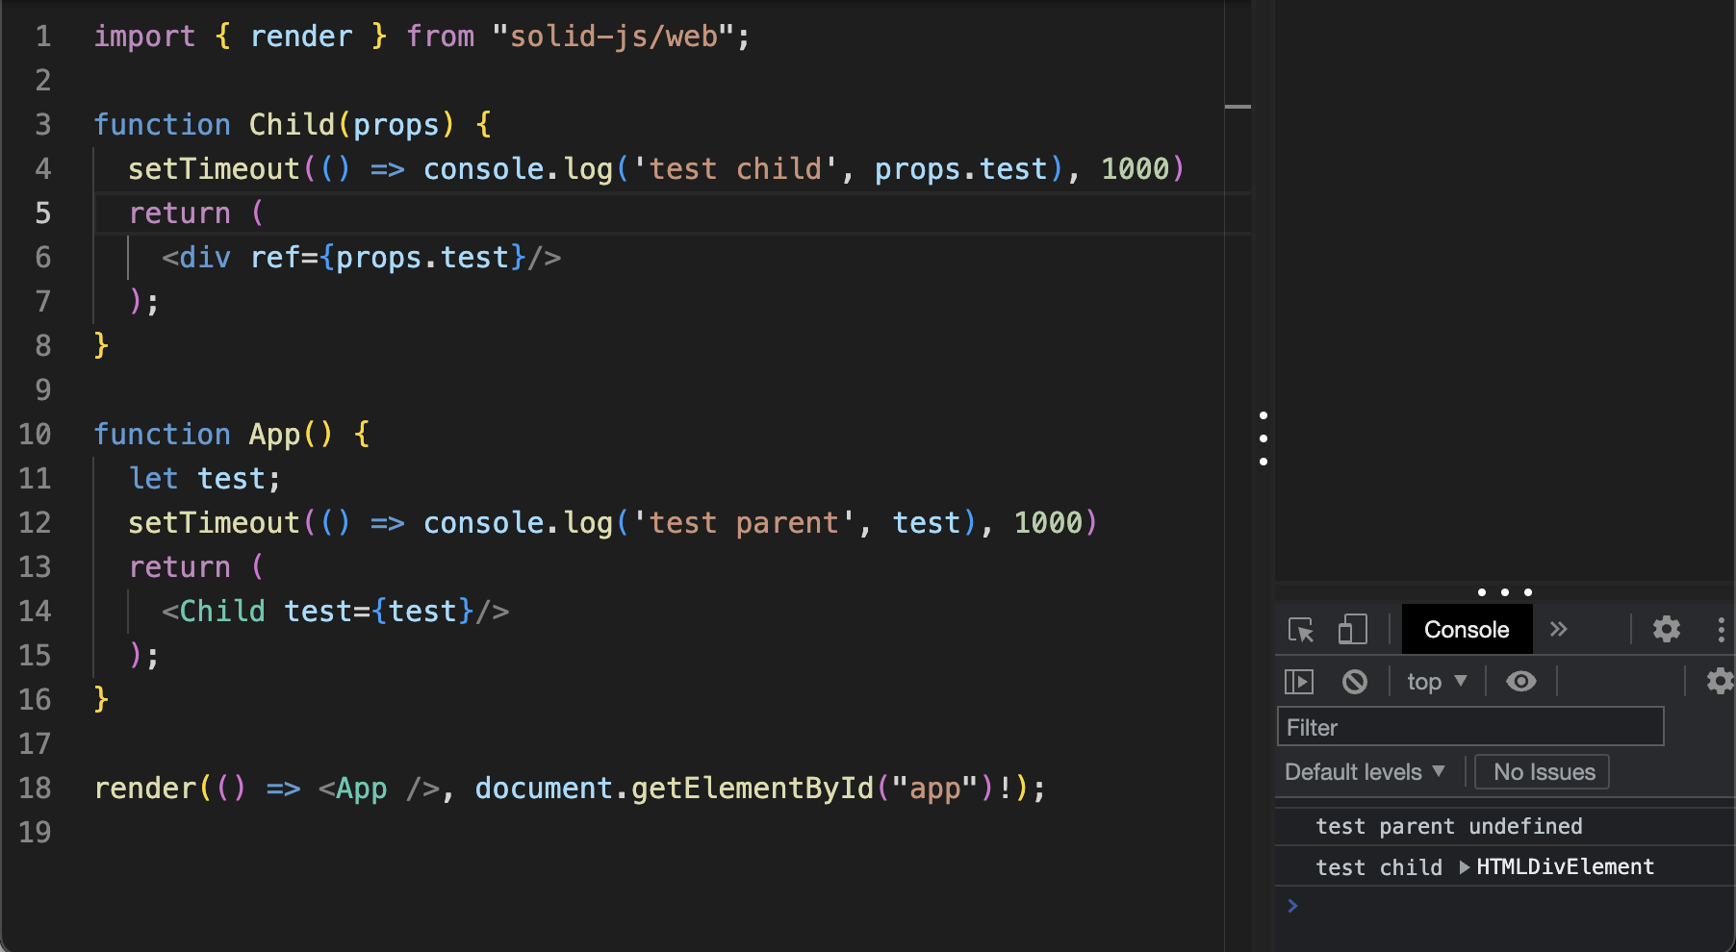Click document.getElementById on line 18

click(x=675, y=789)
